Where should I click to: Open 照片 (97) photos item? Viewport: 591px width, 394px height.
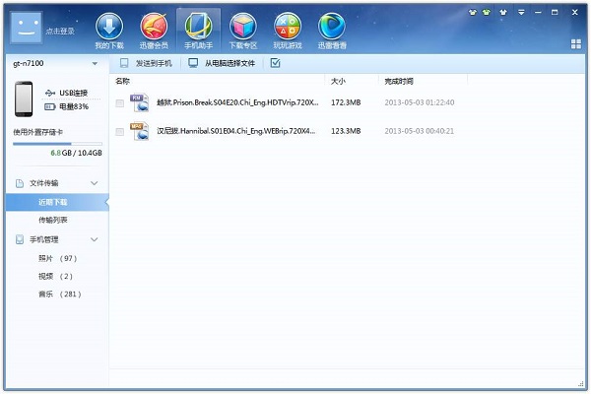click(58, 258)
